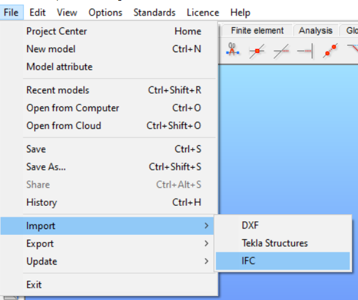358x300 pixels.
Task: Click Save As... menu entry
Action: 114,166
